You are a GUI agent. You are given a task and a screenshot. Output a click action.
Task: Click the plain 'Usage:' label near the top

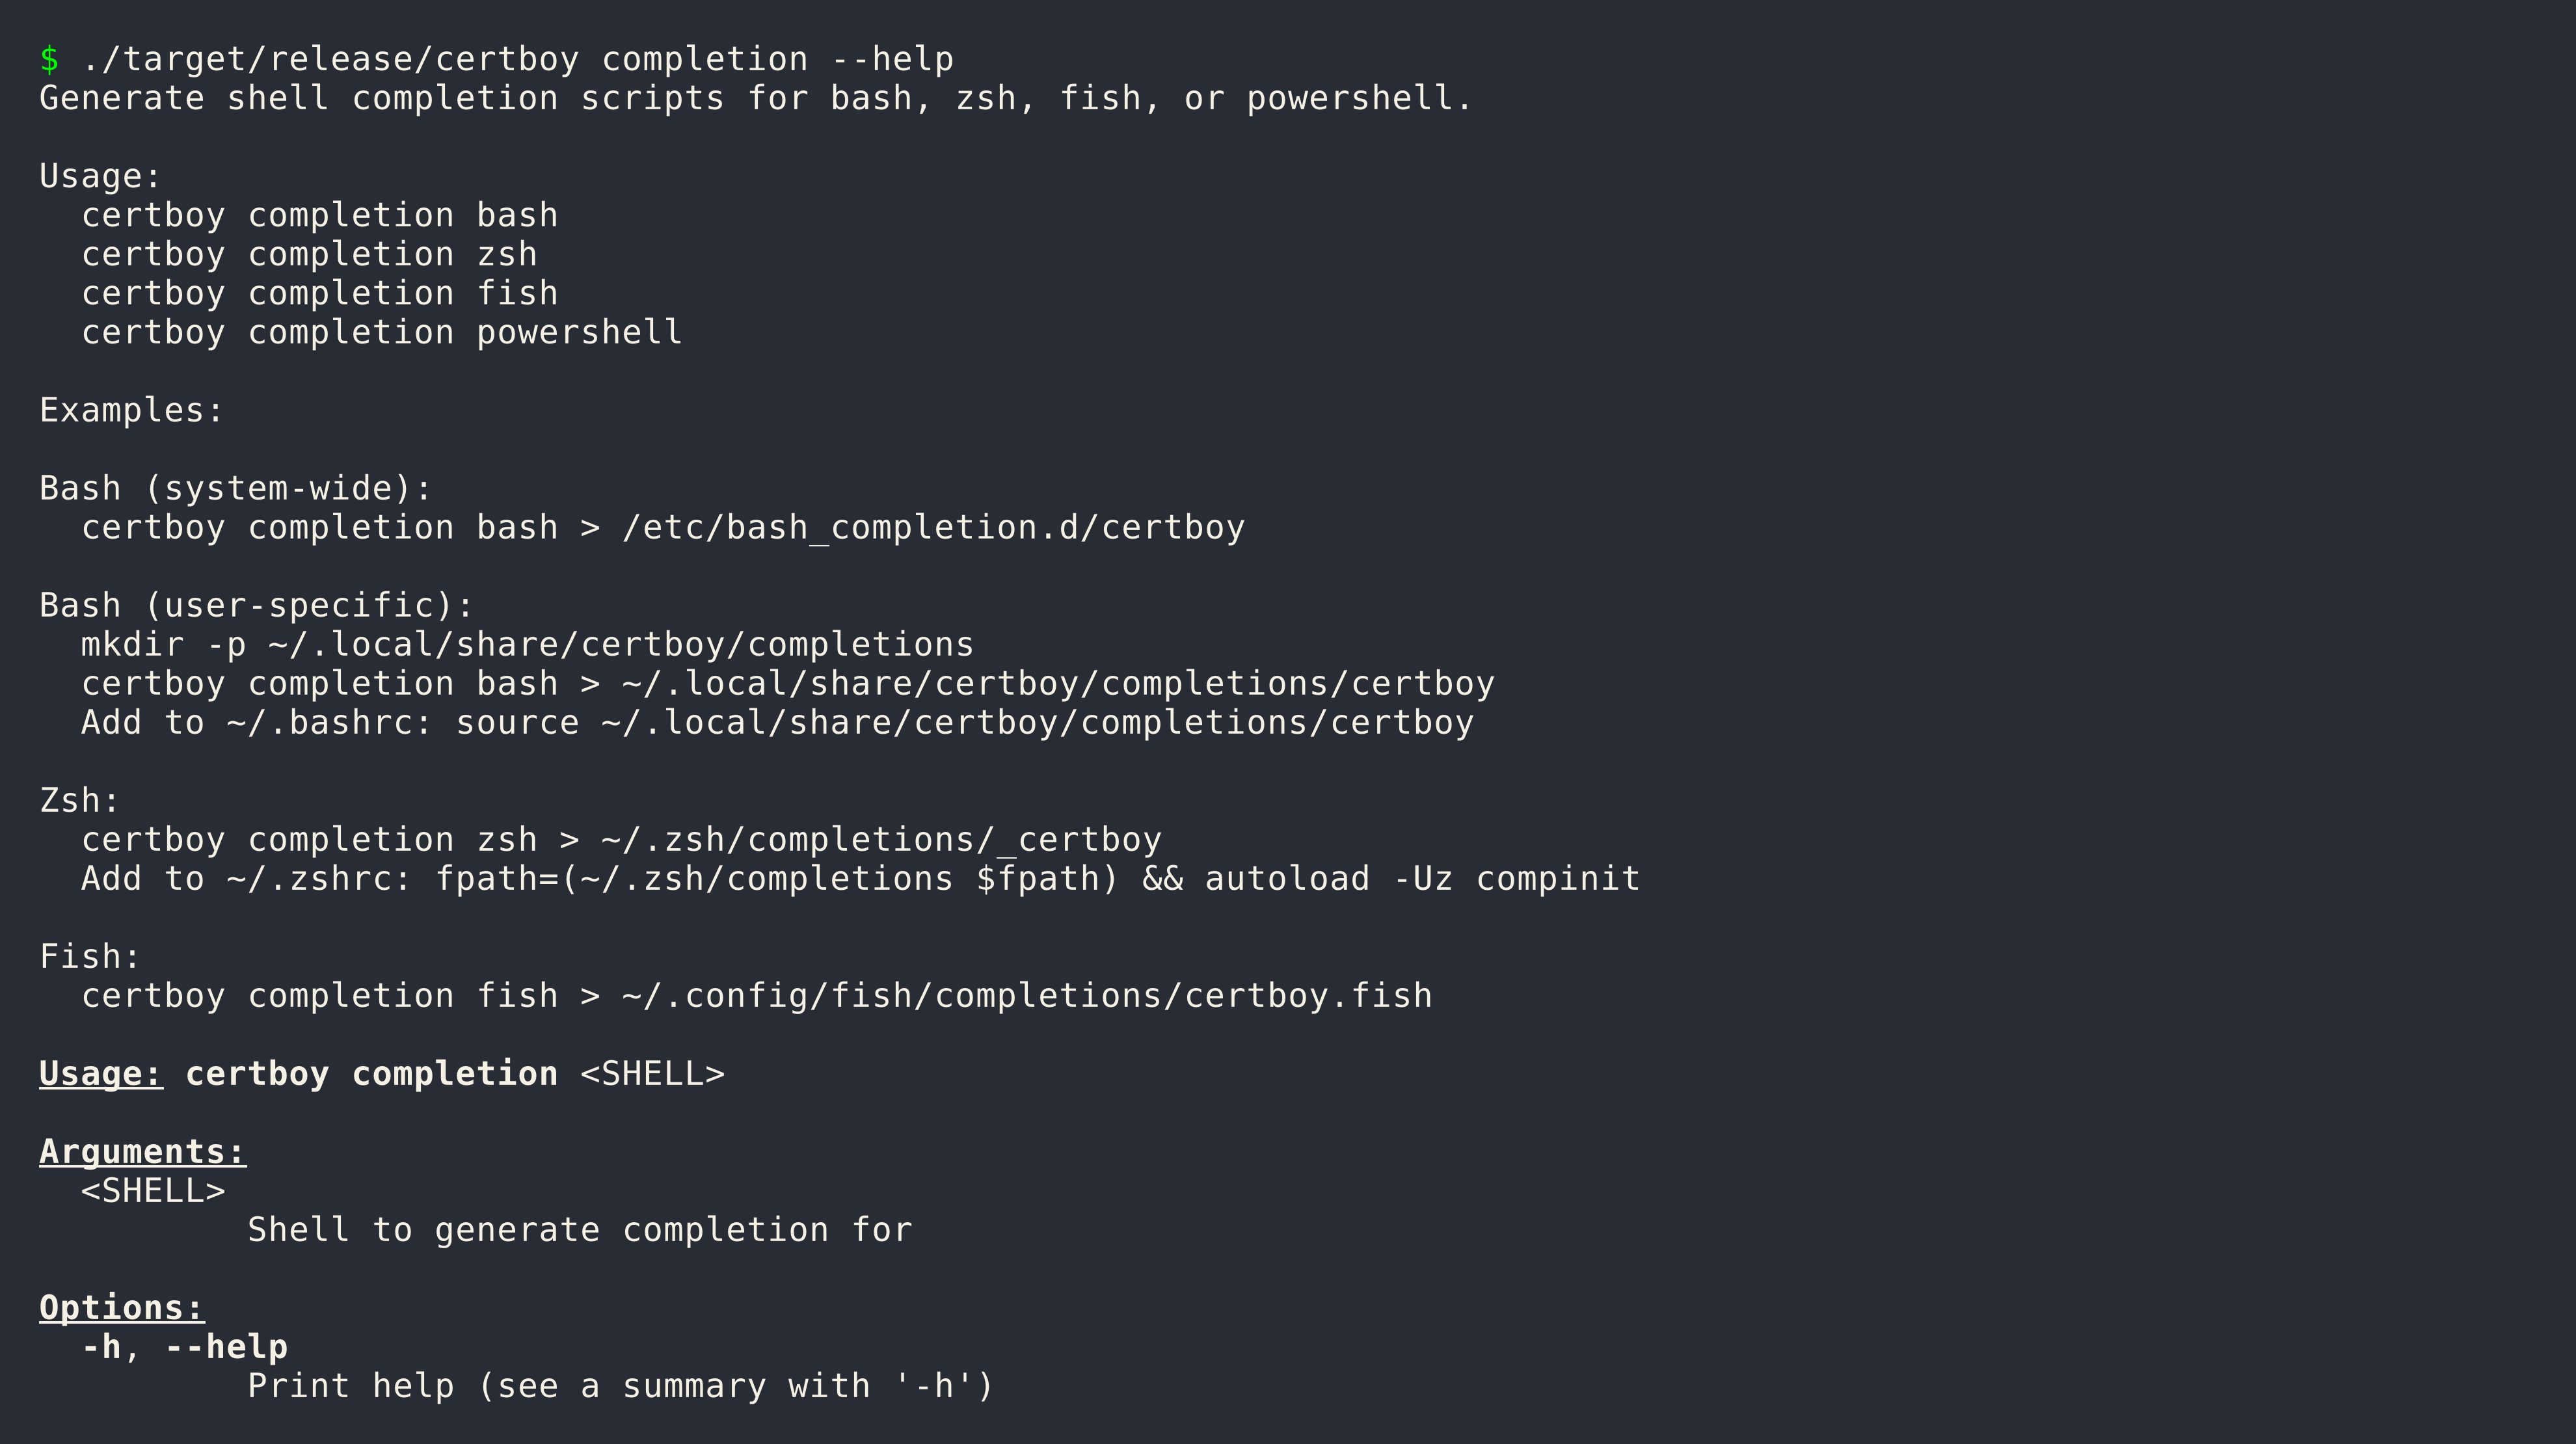pos(100,177)
